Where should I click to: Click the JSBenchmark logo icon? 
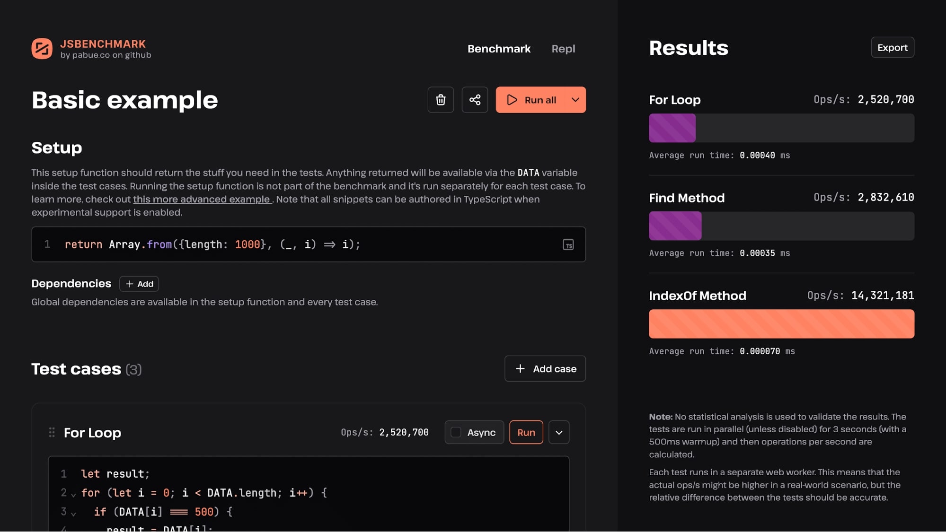point(42,48)
